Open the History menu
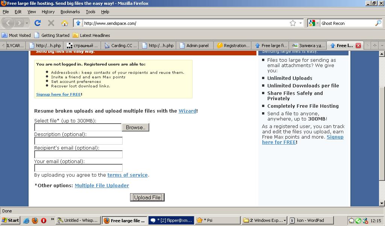The height and width of the screenshot is (226, 385). point(48,12)
